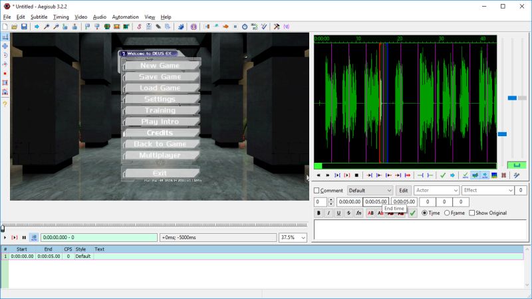Select the Frame radio button
The width and height of the screenshot is (532, 299).
447,213
